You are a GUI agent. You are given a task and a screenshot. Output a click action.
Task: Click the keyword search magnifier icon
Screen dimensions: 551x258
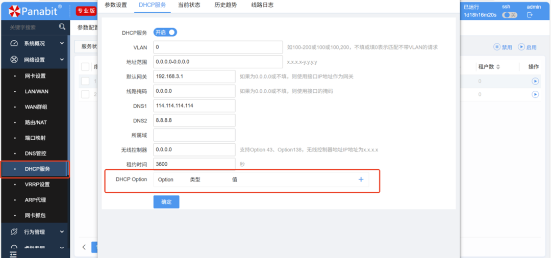click(62, 27)
